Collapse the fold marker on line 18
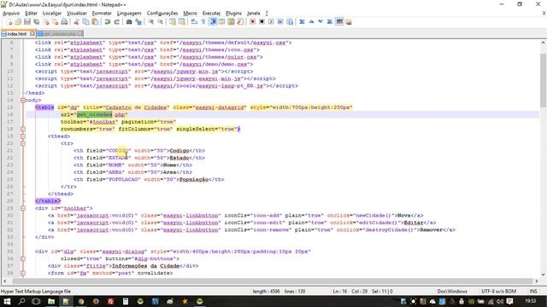 (x=23, y=129)
